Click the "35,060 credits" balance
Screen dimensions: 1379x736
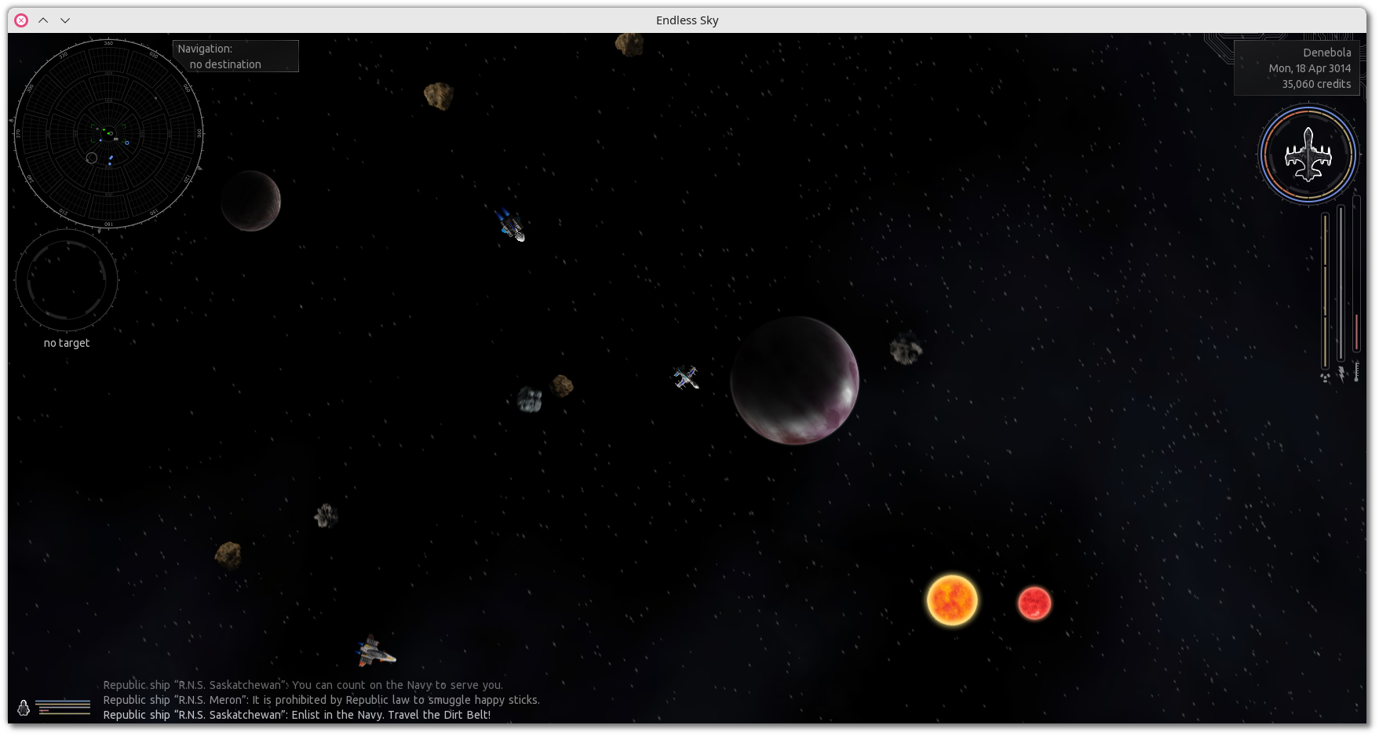point(1317,84)
